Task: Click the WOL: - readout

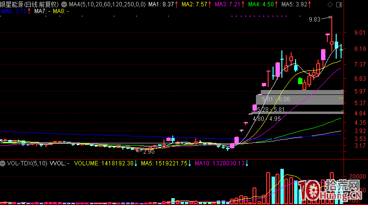Action: tap(59, 163)
